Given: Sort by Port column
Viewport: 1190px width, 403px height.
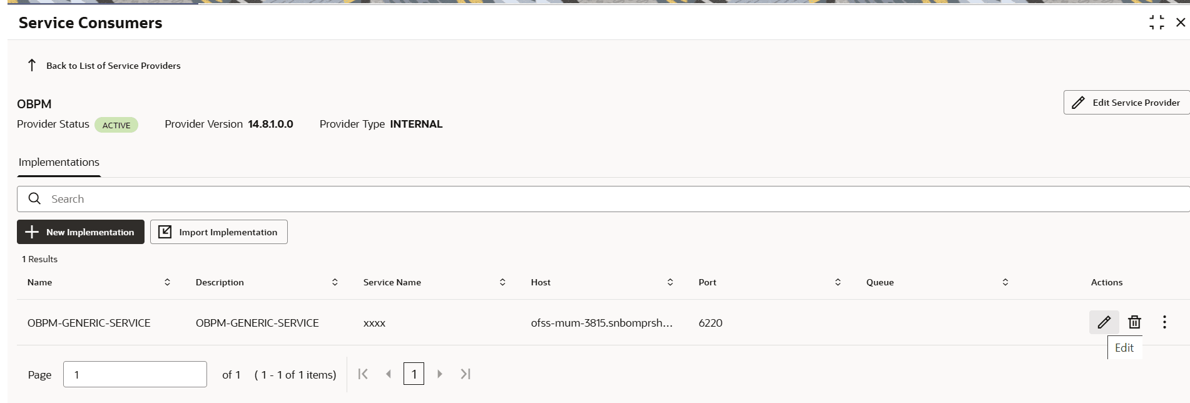Looking at the screenshot, I should pyautogui.click(x=838, y=282).
